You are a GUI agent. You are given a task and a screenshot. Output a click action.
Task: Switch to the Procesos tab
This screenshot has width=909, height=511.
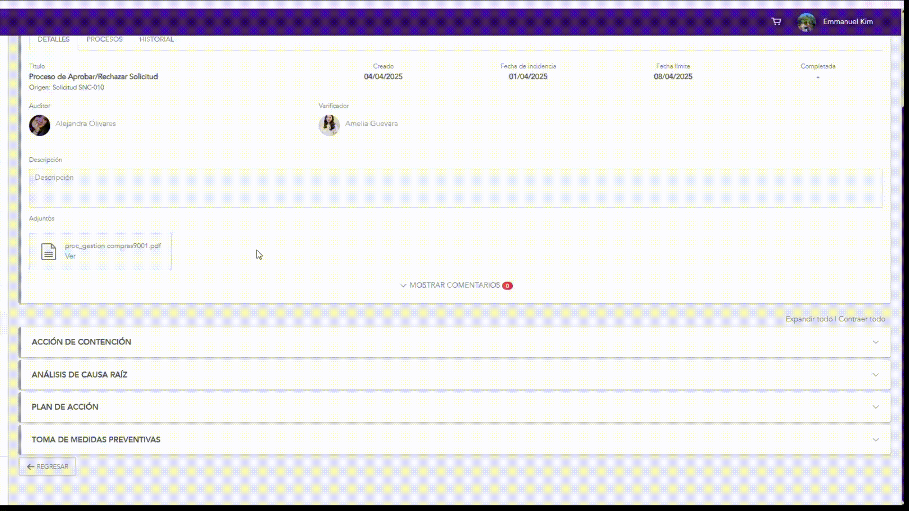point(104,39)
